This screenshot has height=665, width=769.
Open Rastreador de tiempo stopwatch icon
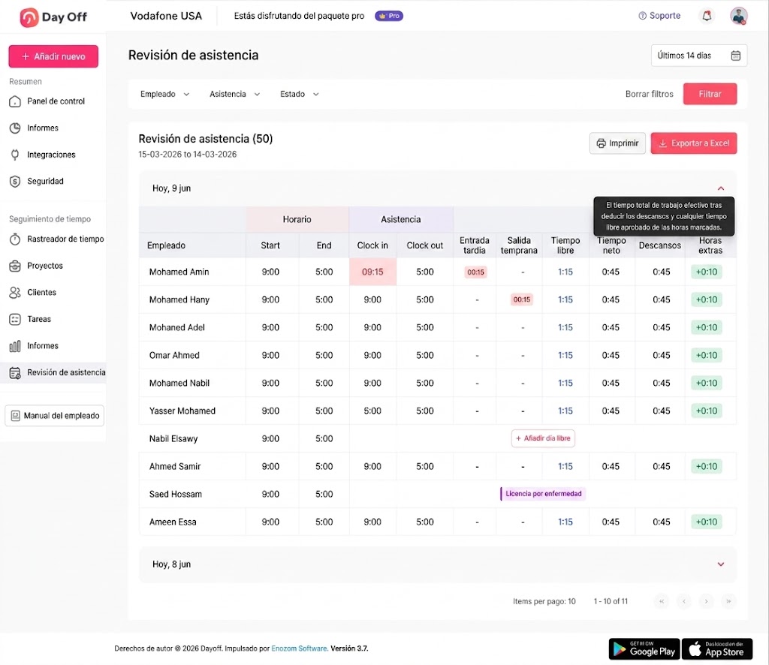[15, 239]
